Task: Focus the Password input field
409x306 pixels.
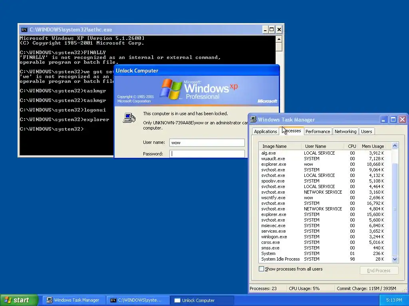Action: click(207, 154)
